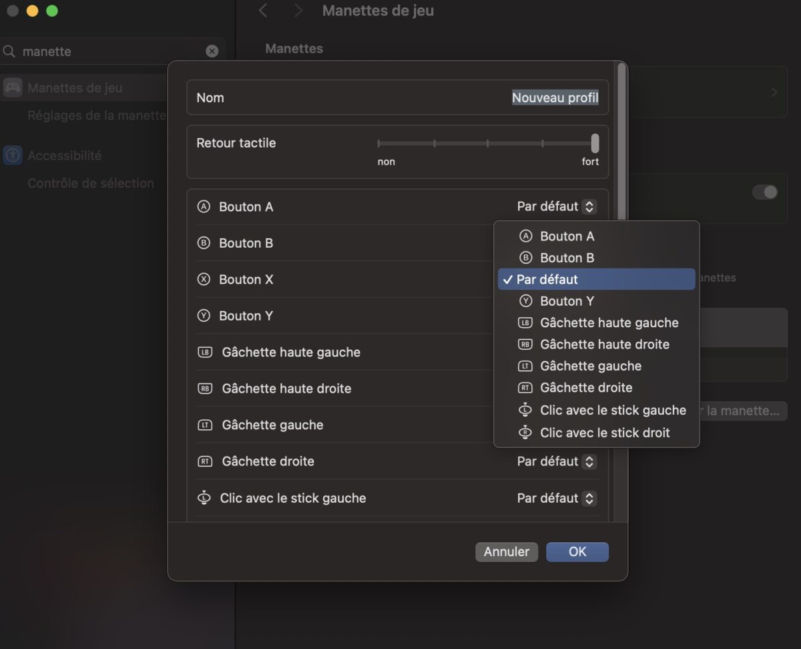The height and width of the screenshot is (649, 801).
Task: Go forward with the right chevron in the toolbar
Action: pos(298,11)
